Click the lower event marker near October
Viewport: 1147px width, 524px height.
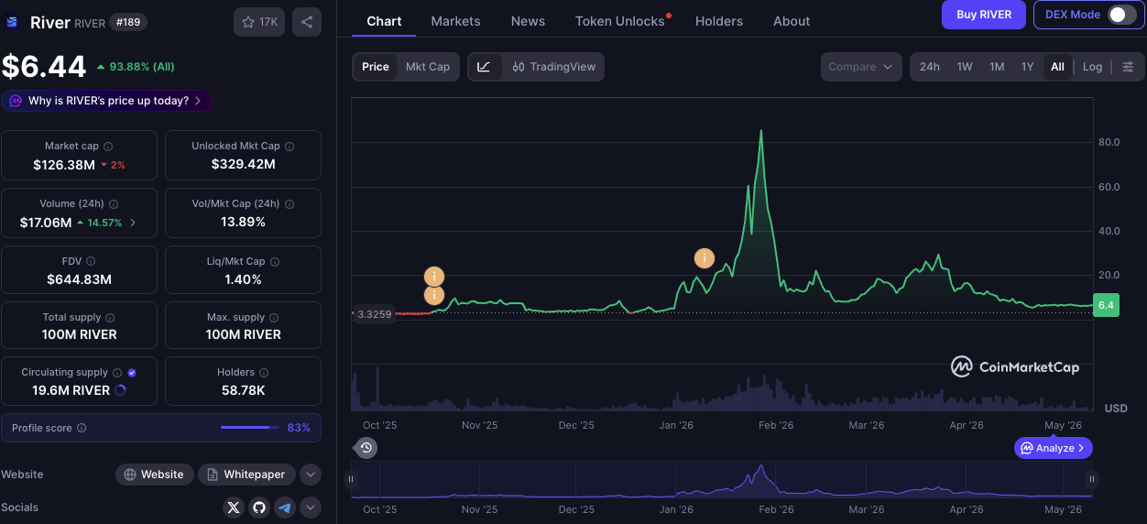[x=434, y=296]
